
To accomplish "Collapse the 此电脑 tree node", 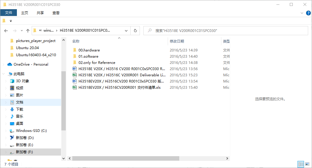I will pyautogui.click(x=4, y=74).
